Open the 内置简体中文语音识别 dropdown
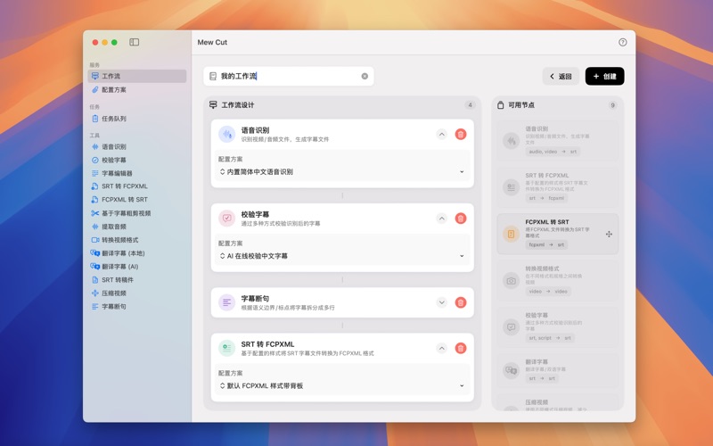 point(342,171)
